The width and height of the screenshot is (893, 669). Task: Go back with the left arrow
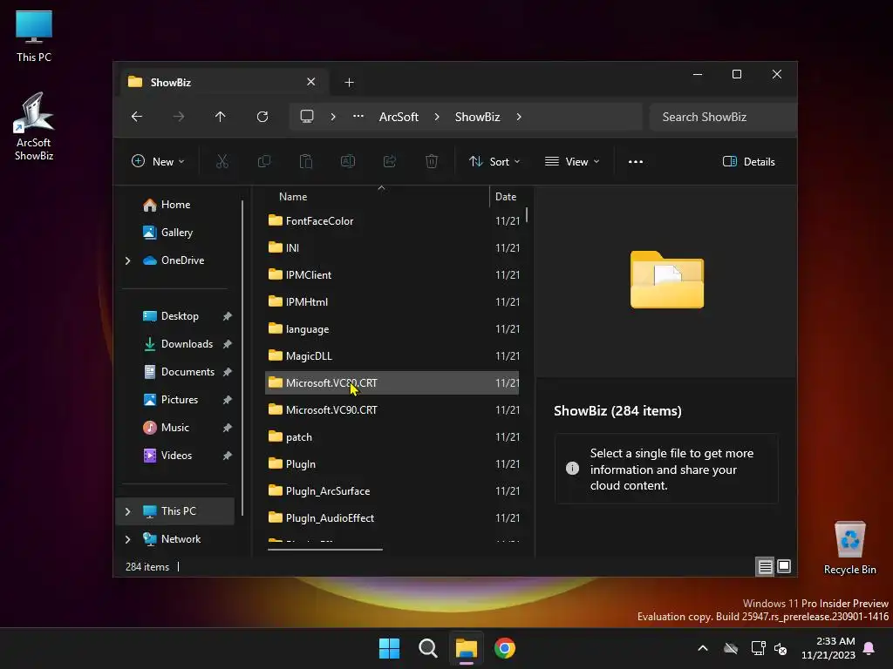click(x=137, y=117)
